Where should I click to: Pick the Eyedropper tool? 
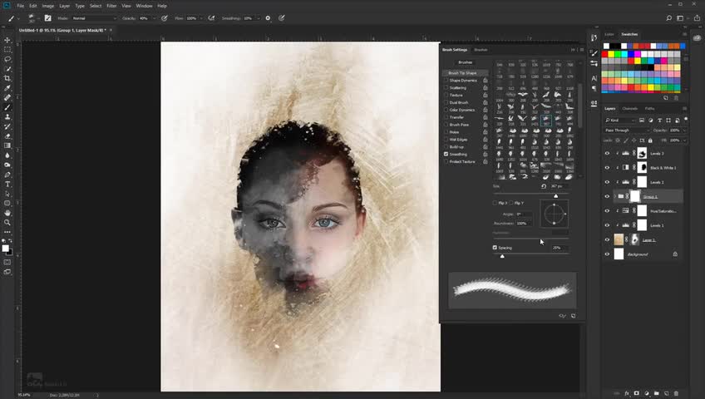[7, 88]
